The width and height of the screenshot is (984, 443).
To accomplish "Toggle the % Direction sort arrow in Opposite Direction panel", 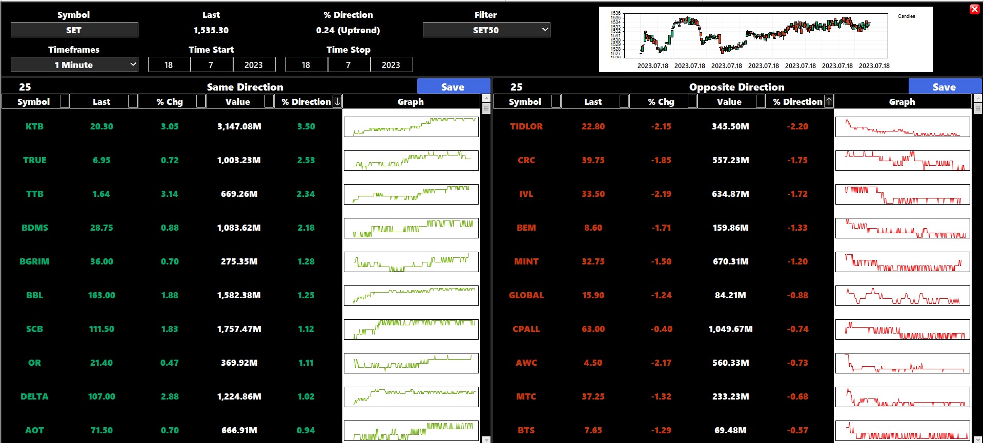I will pos(829,101).
